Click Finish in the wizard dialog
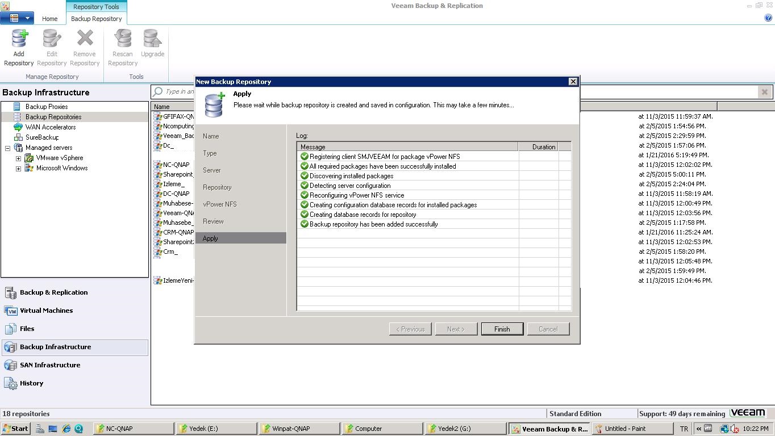775x436 pixels. (502, 329)
